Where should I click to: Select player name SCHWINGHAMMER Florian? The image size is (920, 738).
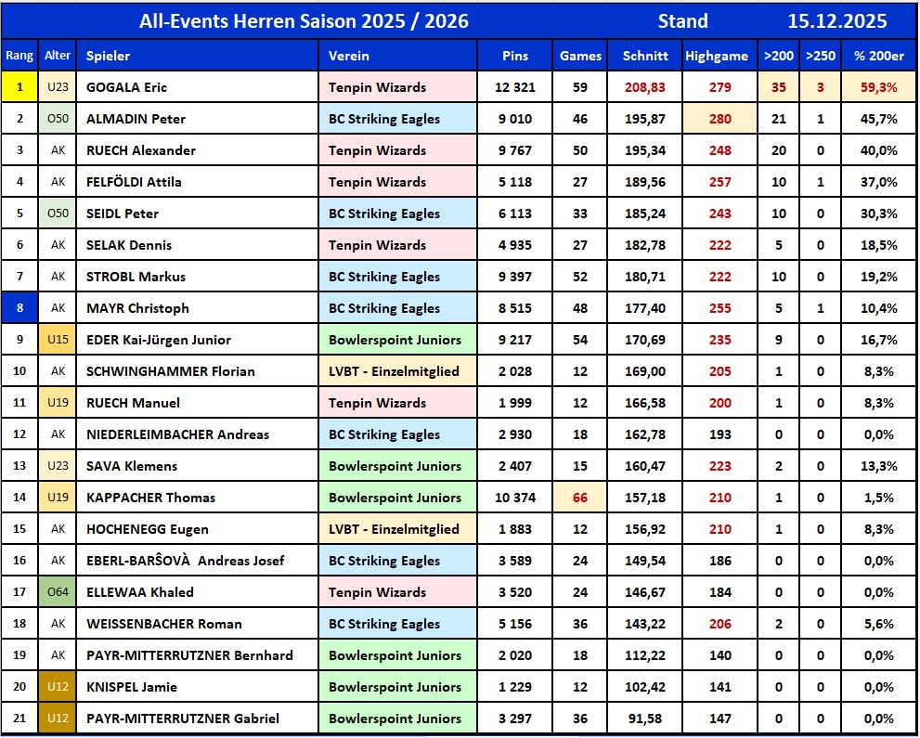170,371
